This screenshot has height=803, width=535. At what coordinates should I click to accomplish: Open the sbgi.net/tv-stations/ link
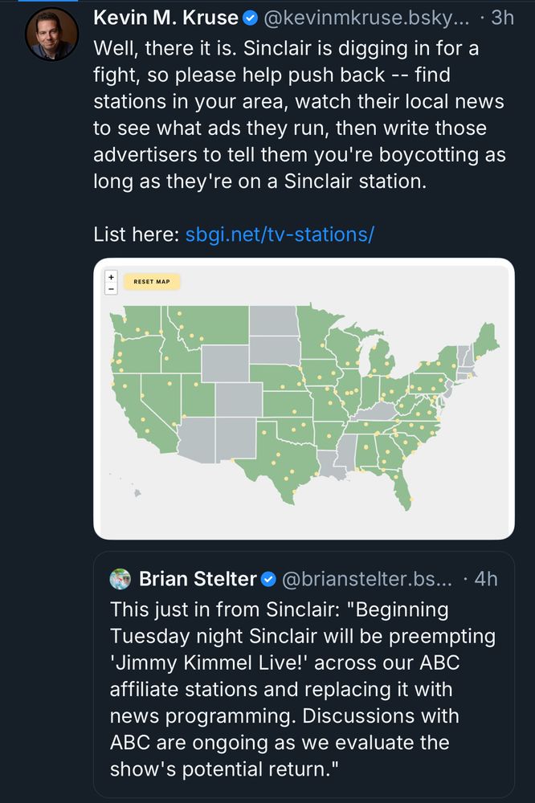tap(280, 234)
